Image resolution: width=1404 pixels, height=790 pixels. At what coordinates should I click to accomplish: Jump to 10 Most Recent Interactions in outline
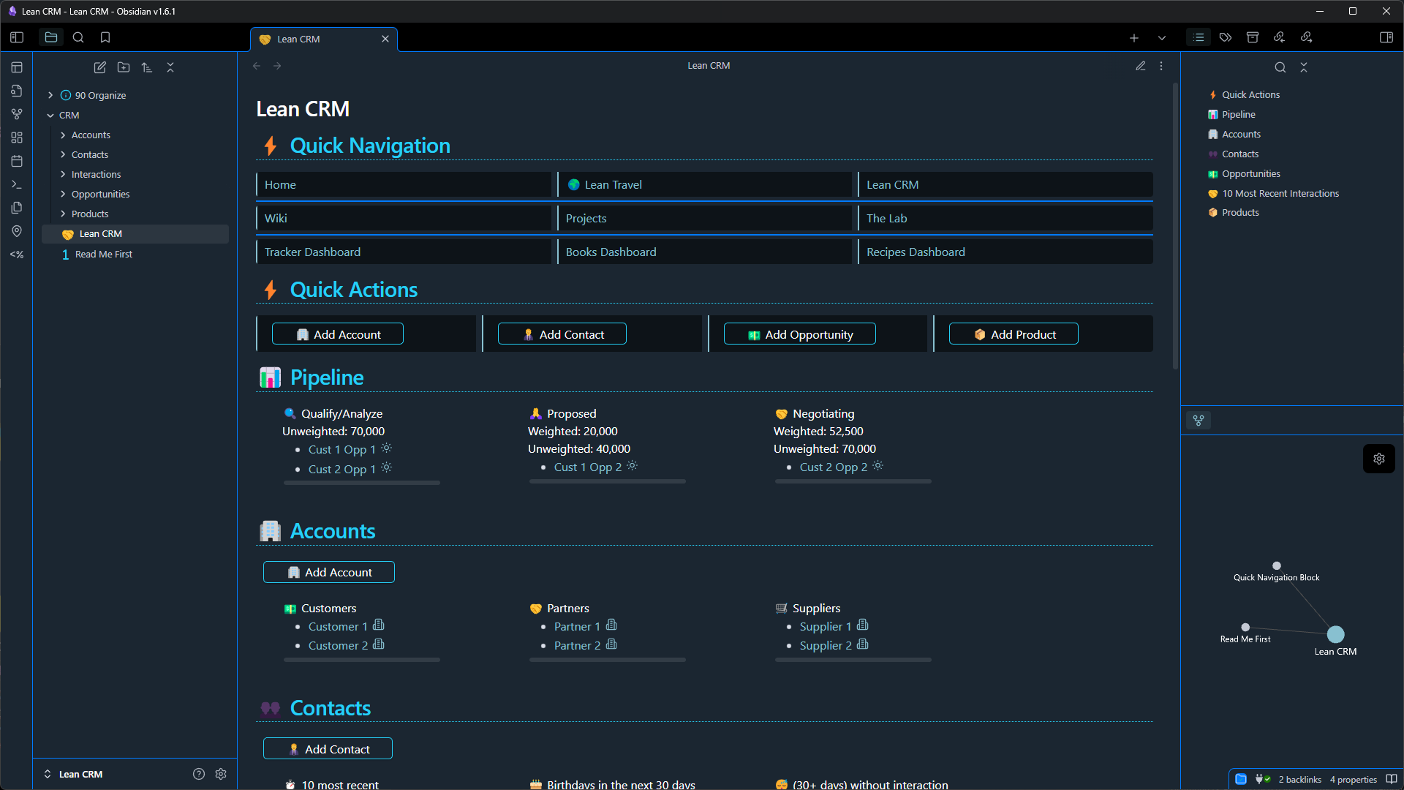pos(1280,194)
